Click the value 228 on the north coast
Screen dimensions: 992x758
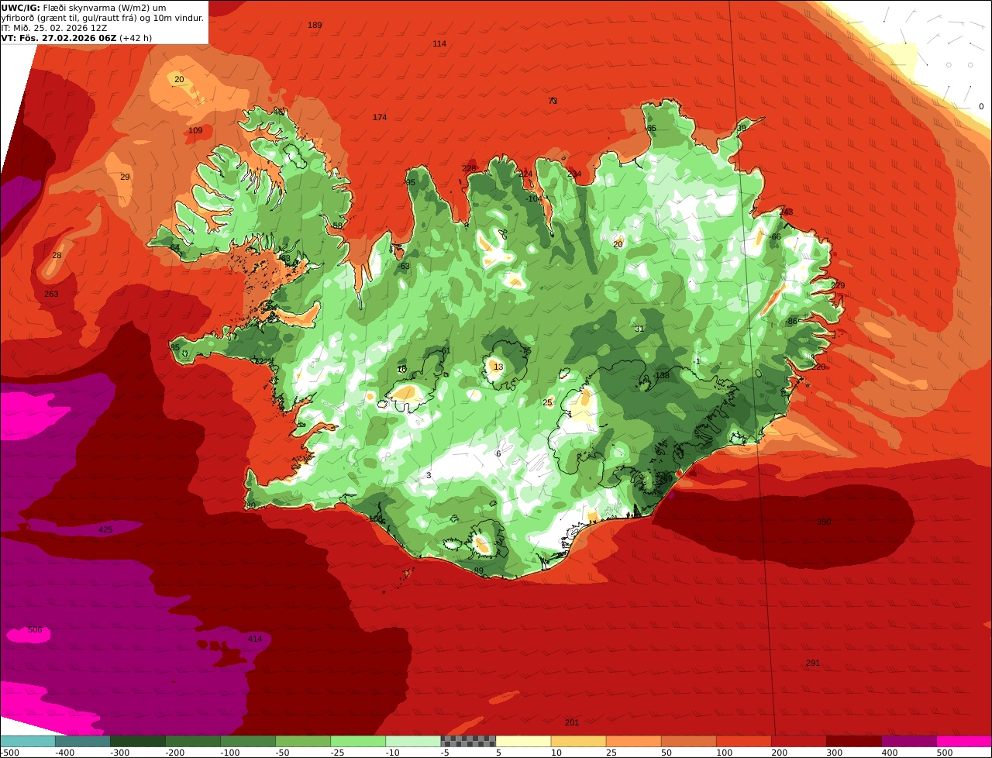pyautogui.click(x=469, y=169)
